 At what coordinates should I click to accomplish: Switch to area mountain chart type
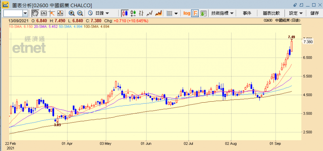click(x=158, y=13)
